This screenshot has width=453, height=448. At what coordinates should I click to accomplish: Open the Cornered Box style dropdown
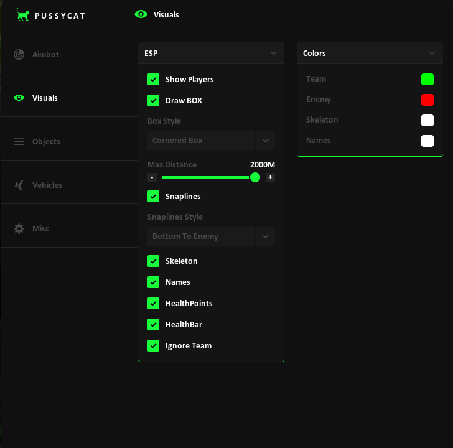pyautogui.click(x=211, y=141)
